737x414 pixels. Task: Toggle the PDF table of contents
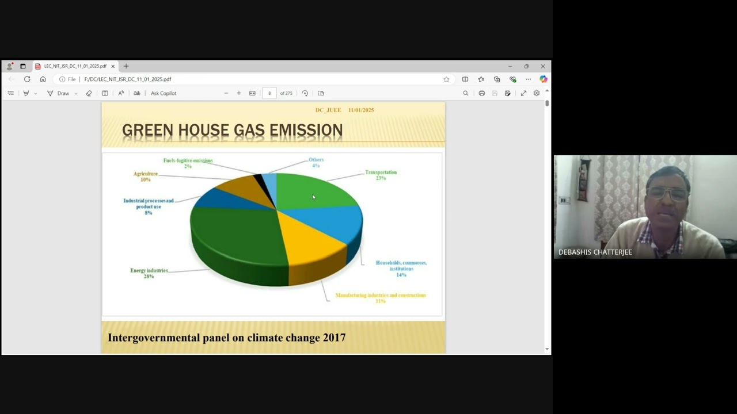click(10, 93)
